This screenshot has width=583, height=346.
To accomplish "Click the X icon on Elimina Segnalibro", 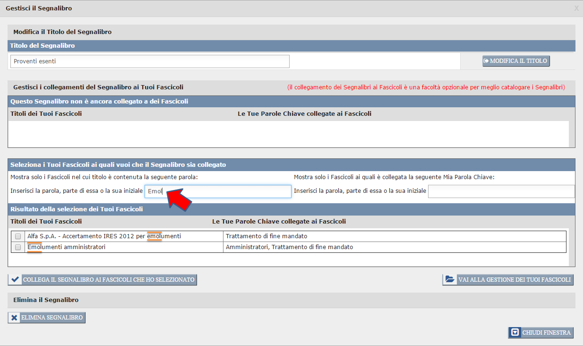I will [15, 318].
